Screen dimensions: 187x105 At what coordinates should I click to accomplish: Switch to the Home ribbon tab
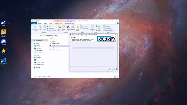(x=39, y=23)
